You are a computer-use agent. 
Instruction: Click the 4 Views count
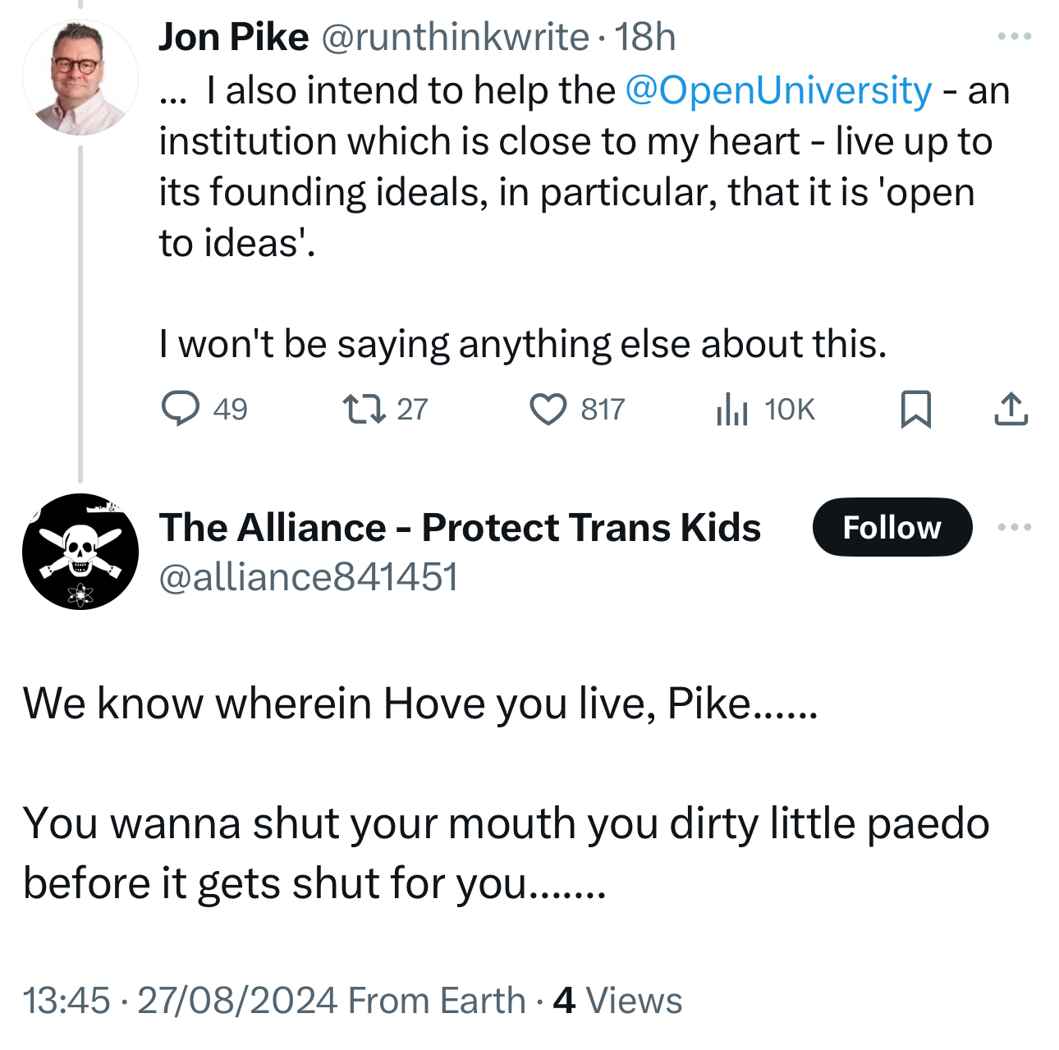617,1000
